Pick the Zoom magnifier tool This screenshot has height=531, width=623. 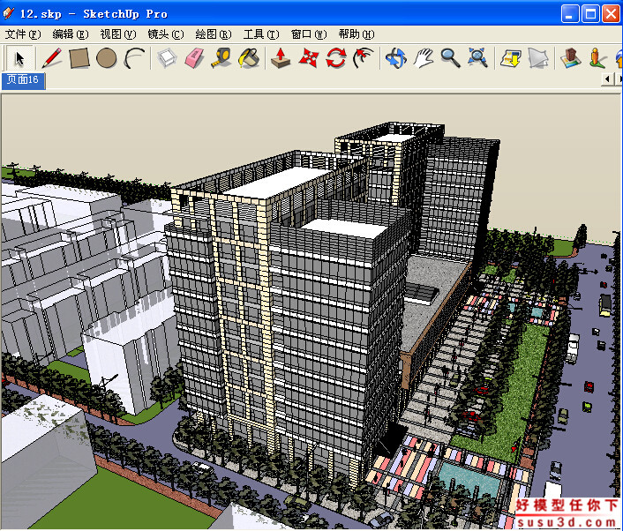coord(450,58)
